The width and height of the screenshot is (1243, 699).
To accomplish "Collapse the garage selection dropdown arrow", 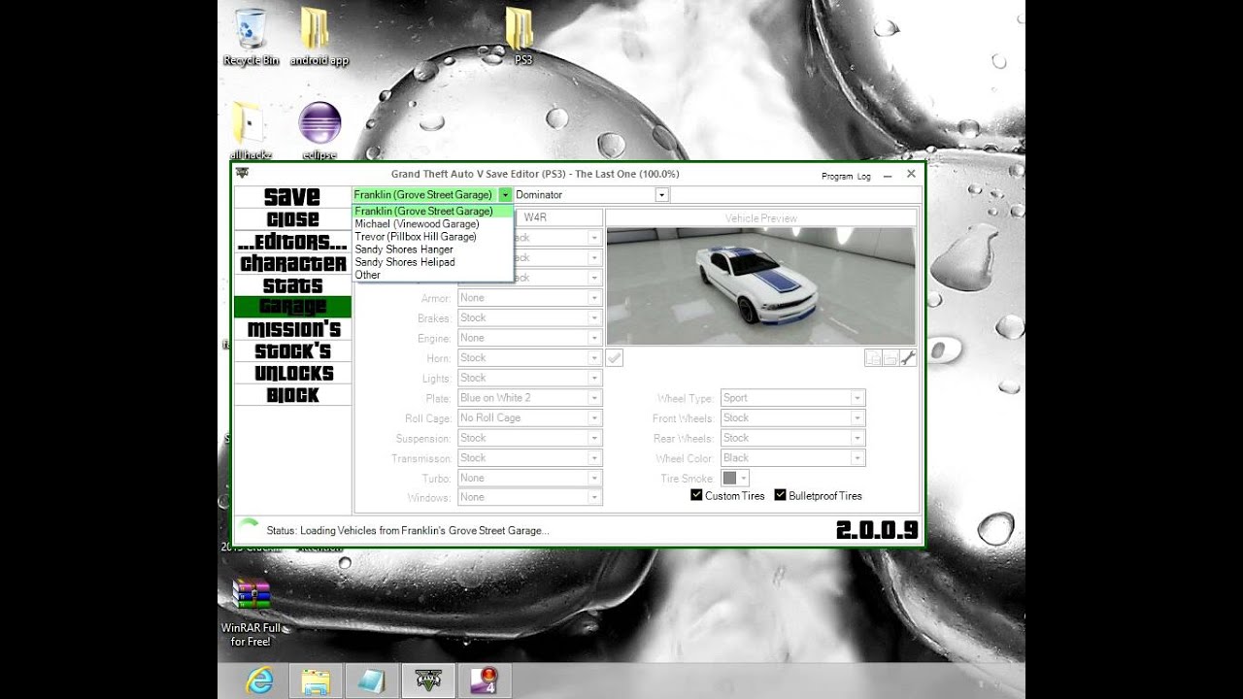I will pos(505,195).
